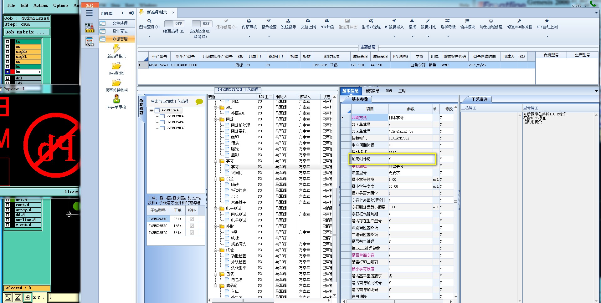
Task: Toggle the 投料 checkbox for 0V2MC2APA0
Action: [192, 219]
